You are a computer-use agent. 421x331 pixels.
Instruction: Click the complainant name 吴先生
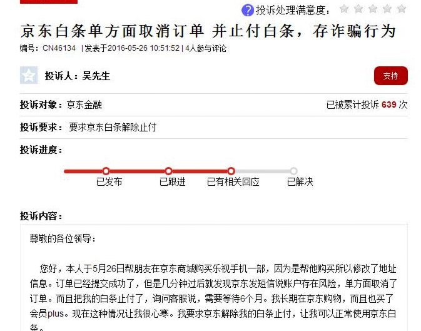[x=96, y=76]
